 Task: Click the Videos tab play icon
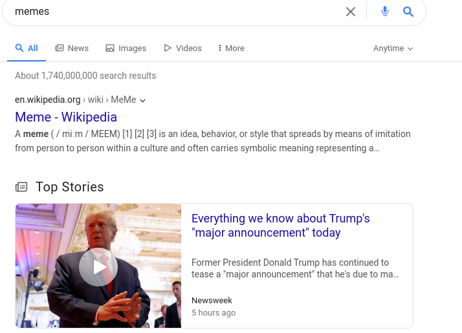tap(168, 48)
